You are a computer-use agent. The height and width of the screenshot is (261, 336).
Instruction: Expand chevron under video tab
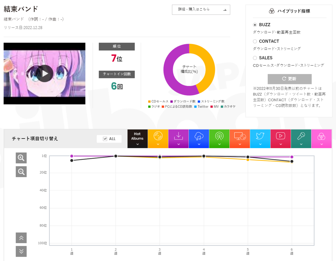(281, 144)
